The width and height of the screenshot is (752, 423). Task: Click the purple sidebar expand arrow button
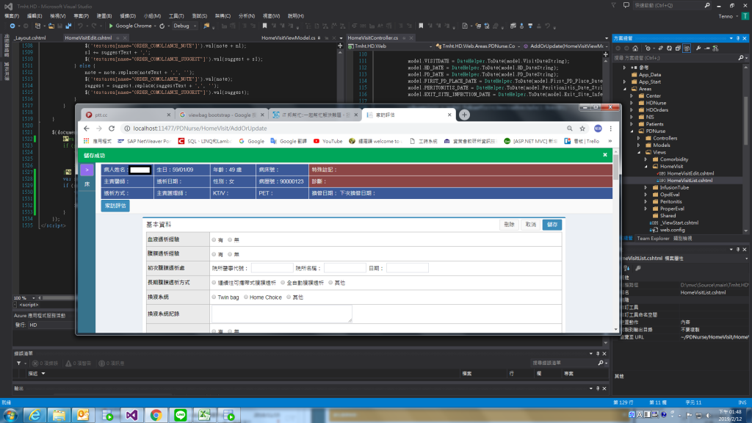point(87,170)
